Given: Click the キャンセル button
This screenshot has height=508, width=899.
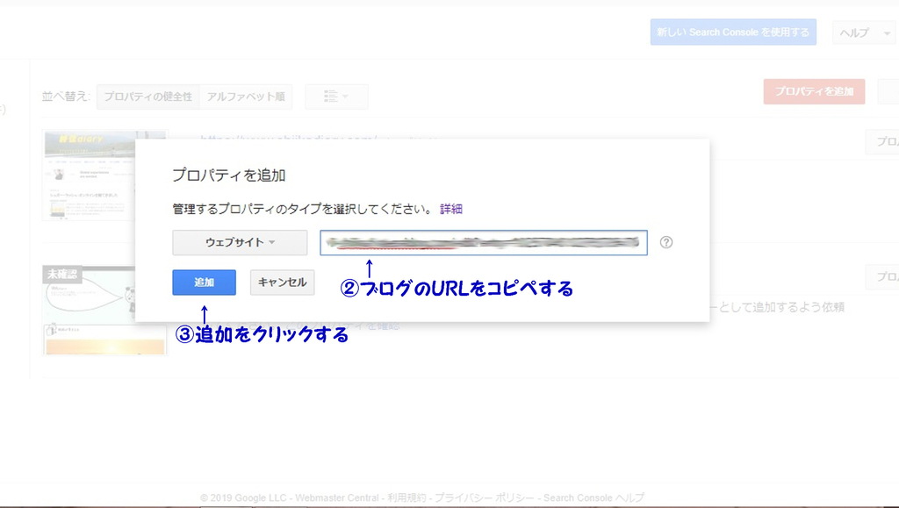Looking at the screenshot, I should point(282,283).
